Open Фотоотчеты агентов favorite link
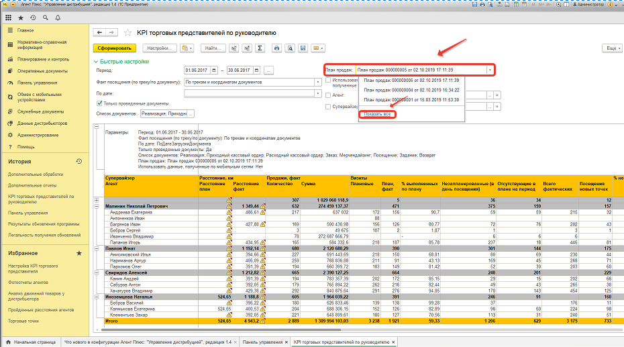 (x=28, y=283)
